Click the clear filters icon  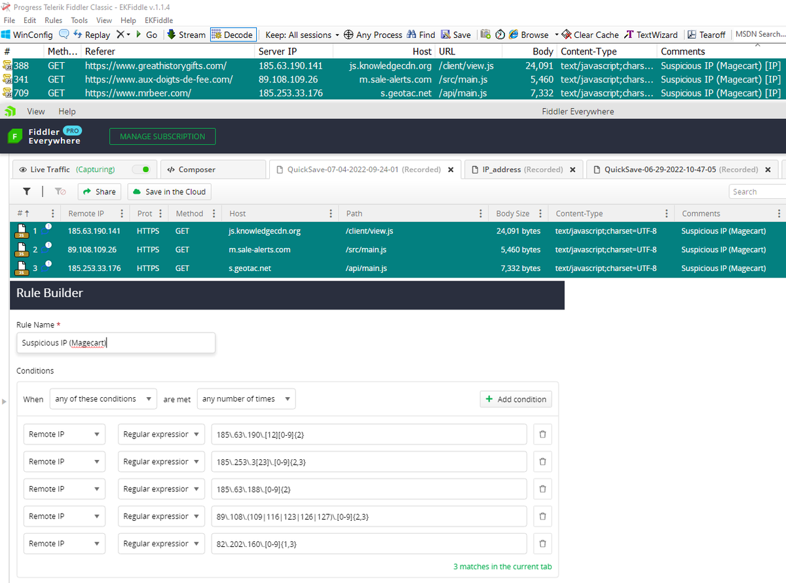tap(60, 192)
